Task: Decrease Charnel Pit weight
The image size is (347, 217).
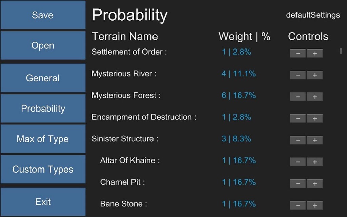Action: (298, 183)
